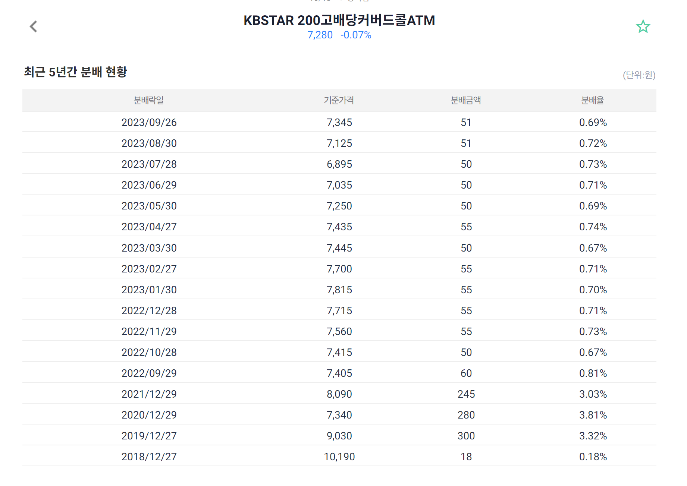Select the 2023/02/27 date cell

(x=149, y=269)
